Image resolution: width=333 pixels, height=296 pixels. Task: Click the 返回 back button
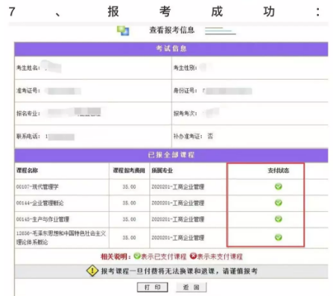[191, 287]
